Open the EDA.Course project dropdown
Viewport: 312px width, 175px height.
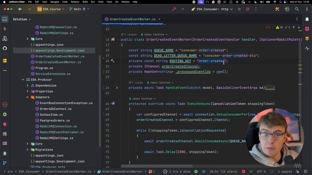51,9
